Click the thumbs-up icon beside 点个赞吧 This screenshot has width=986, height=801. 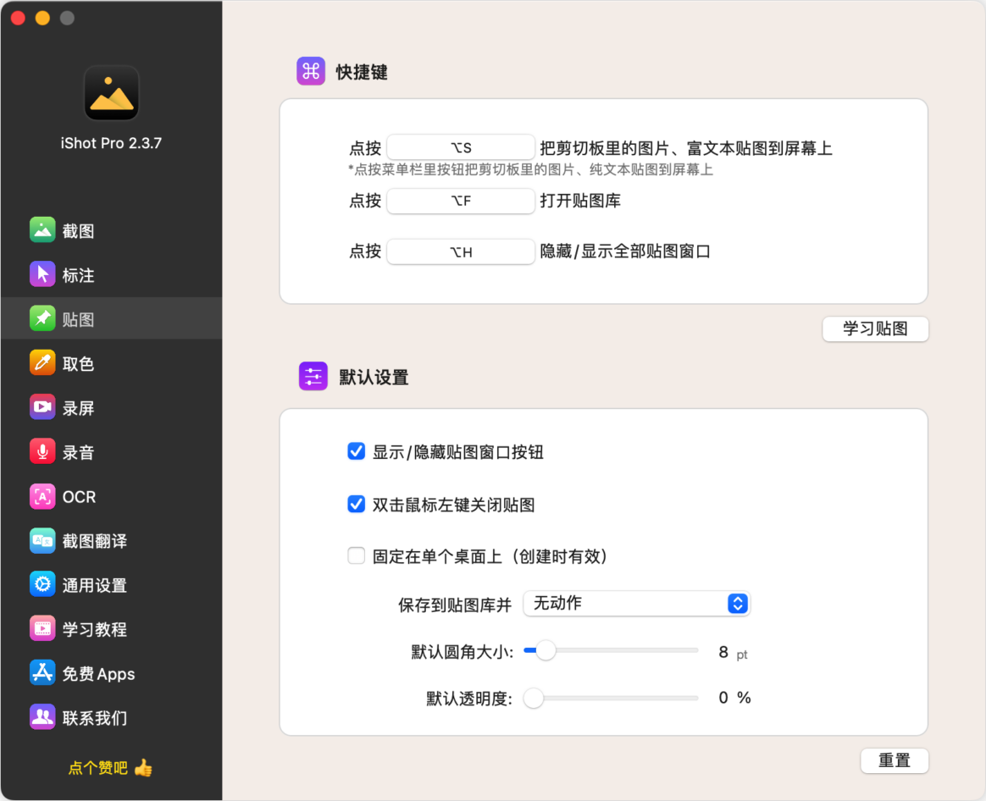pos(143,768)
